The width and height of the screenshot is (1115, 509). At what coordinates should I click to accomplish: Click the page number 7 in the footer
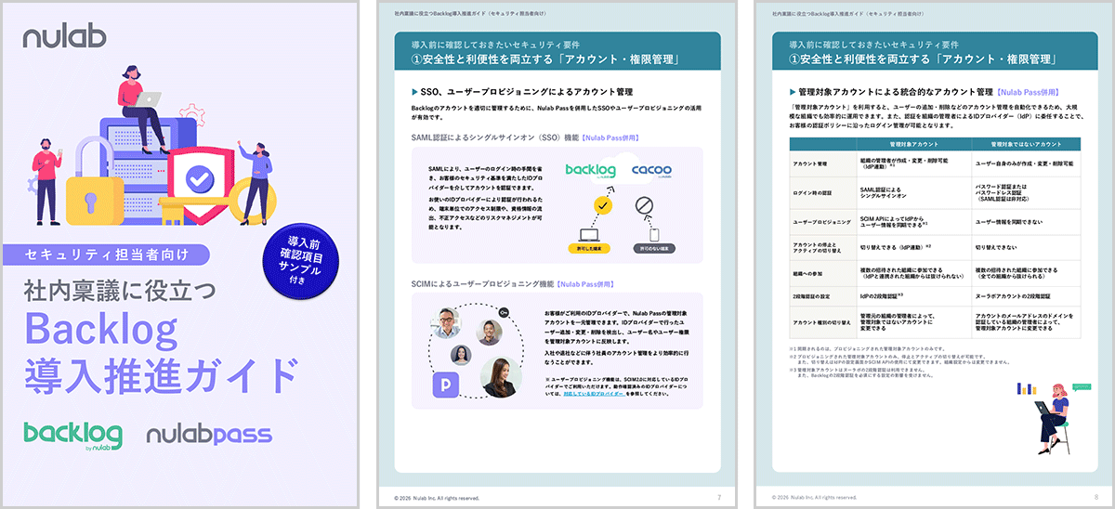pyautogui.click(x=719, y=498)
